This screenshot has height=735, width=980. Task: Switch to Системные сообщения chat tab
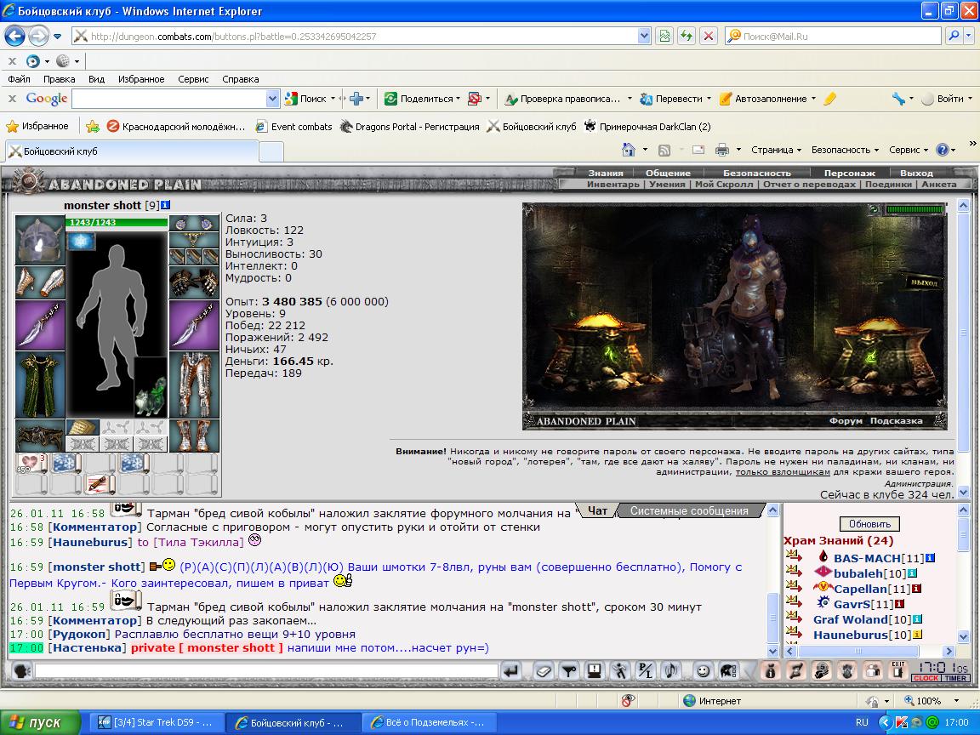point(689,510)
